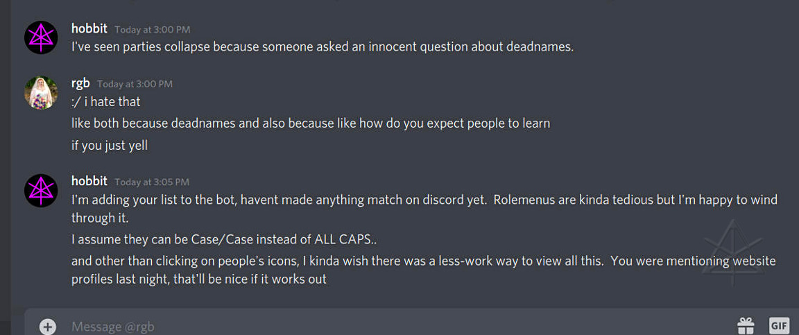
Task: Click hobbit's avatar on the 3:00 PM message
Action: point(41,37)
